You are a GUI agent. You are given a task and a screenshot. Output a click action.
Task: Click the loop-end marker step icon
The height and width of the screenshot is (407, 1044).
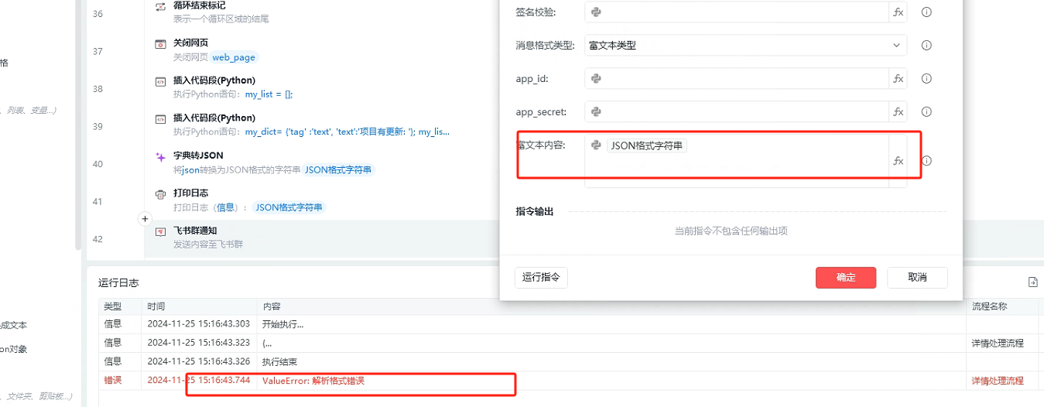(x=160, y=6)
